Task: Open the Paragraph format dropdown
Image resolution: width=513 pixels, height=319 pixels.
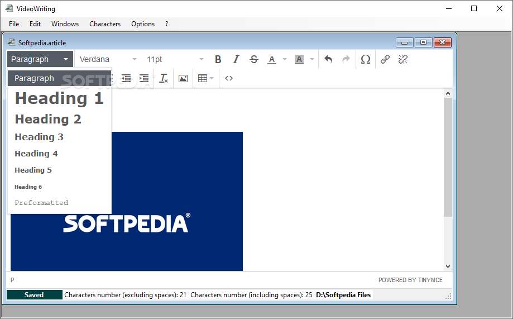Action: tap(40, 59)
